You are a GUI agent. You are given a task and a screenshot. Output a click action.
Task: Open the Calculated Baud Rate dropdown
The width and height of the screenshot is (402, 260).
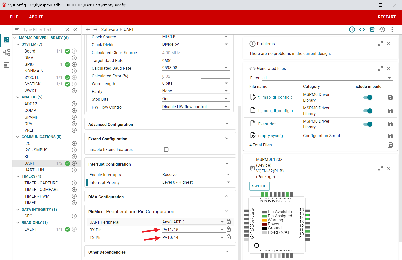pos(196,68)
